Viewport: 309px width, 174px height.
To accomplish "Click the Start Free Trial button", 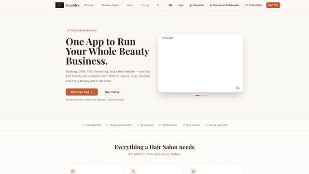I will click(x=82, y=92).
